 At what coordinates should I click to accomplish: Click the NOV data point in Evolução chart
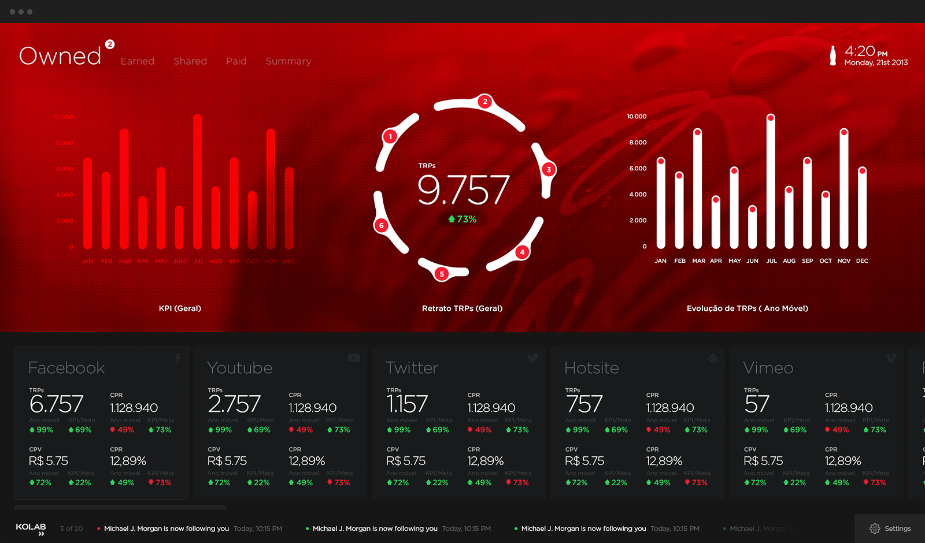[x=844, y=132]
